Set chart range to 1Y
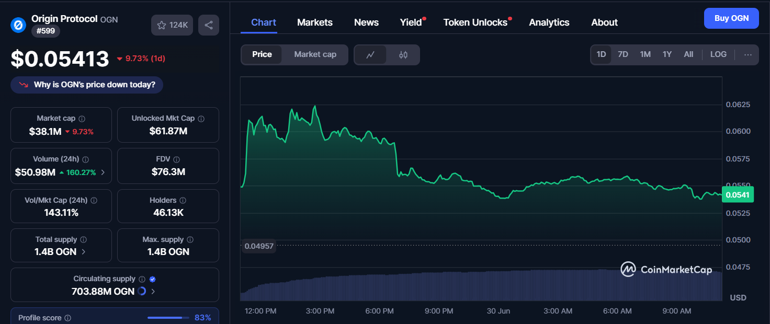Screen dimensions: 770x324 pos(667,54)
